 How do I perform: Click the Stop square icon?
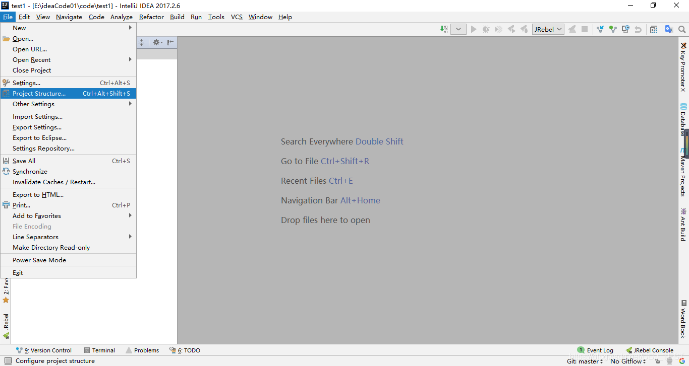click(x=585, y=29)
